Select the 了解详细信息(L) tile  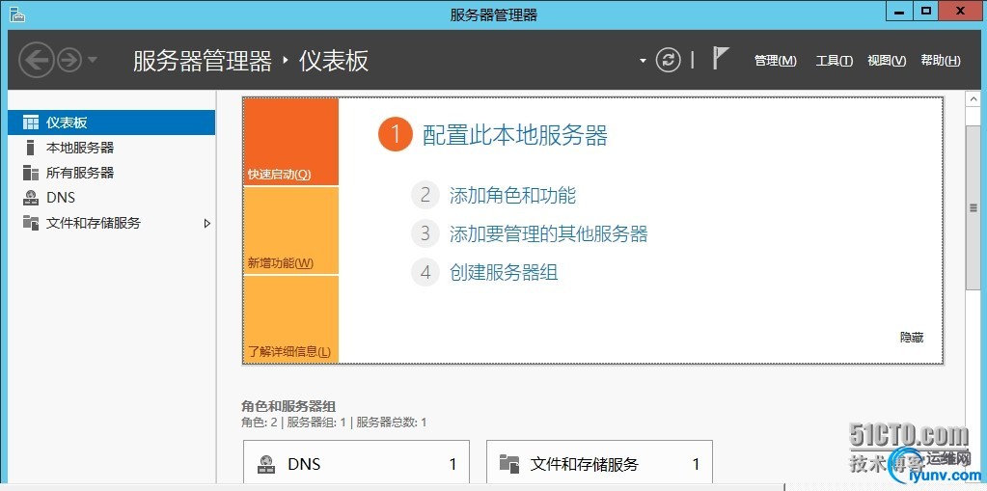(x=290, y=319)
